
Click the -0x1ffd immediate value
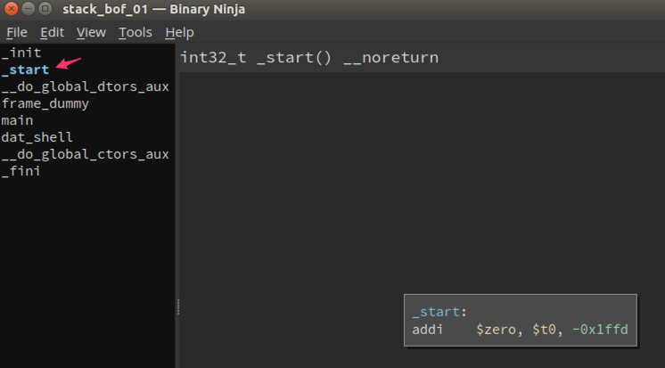(600, 330)
